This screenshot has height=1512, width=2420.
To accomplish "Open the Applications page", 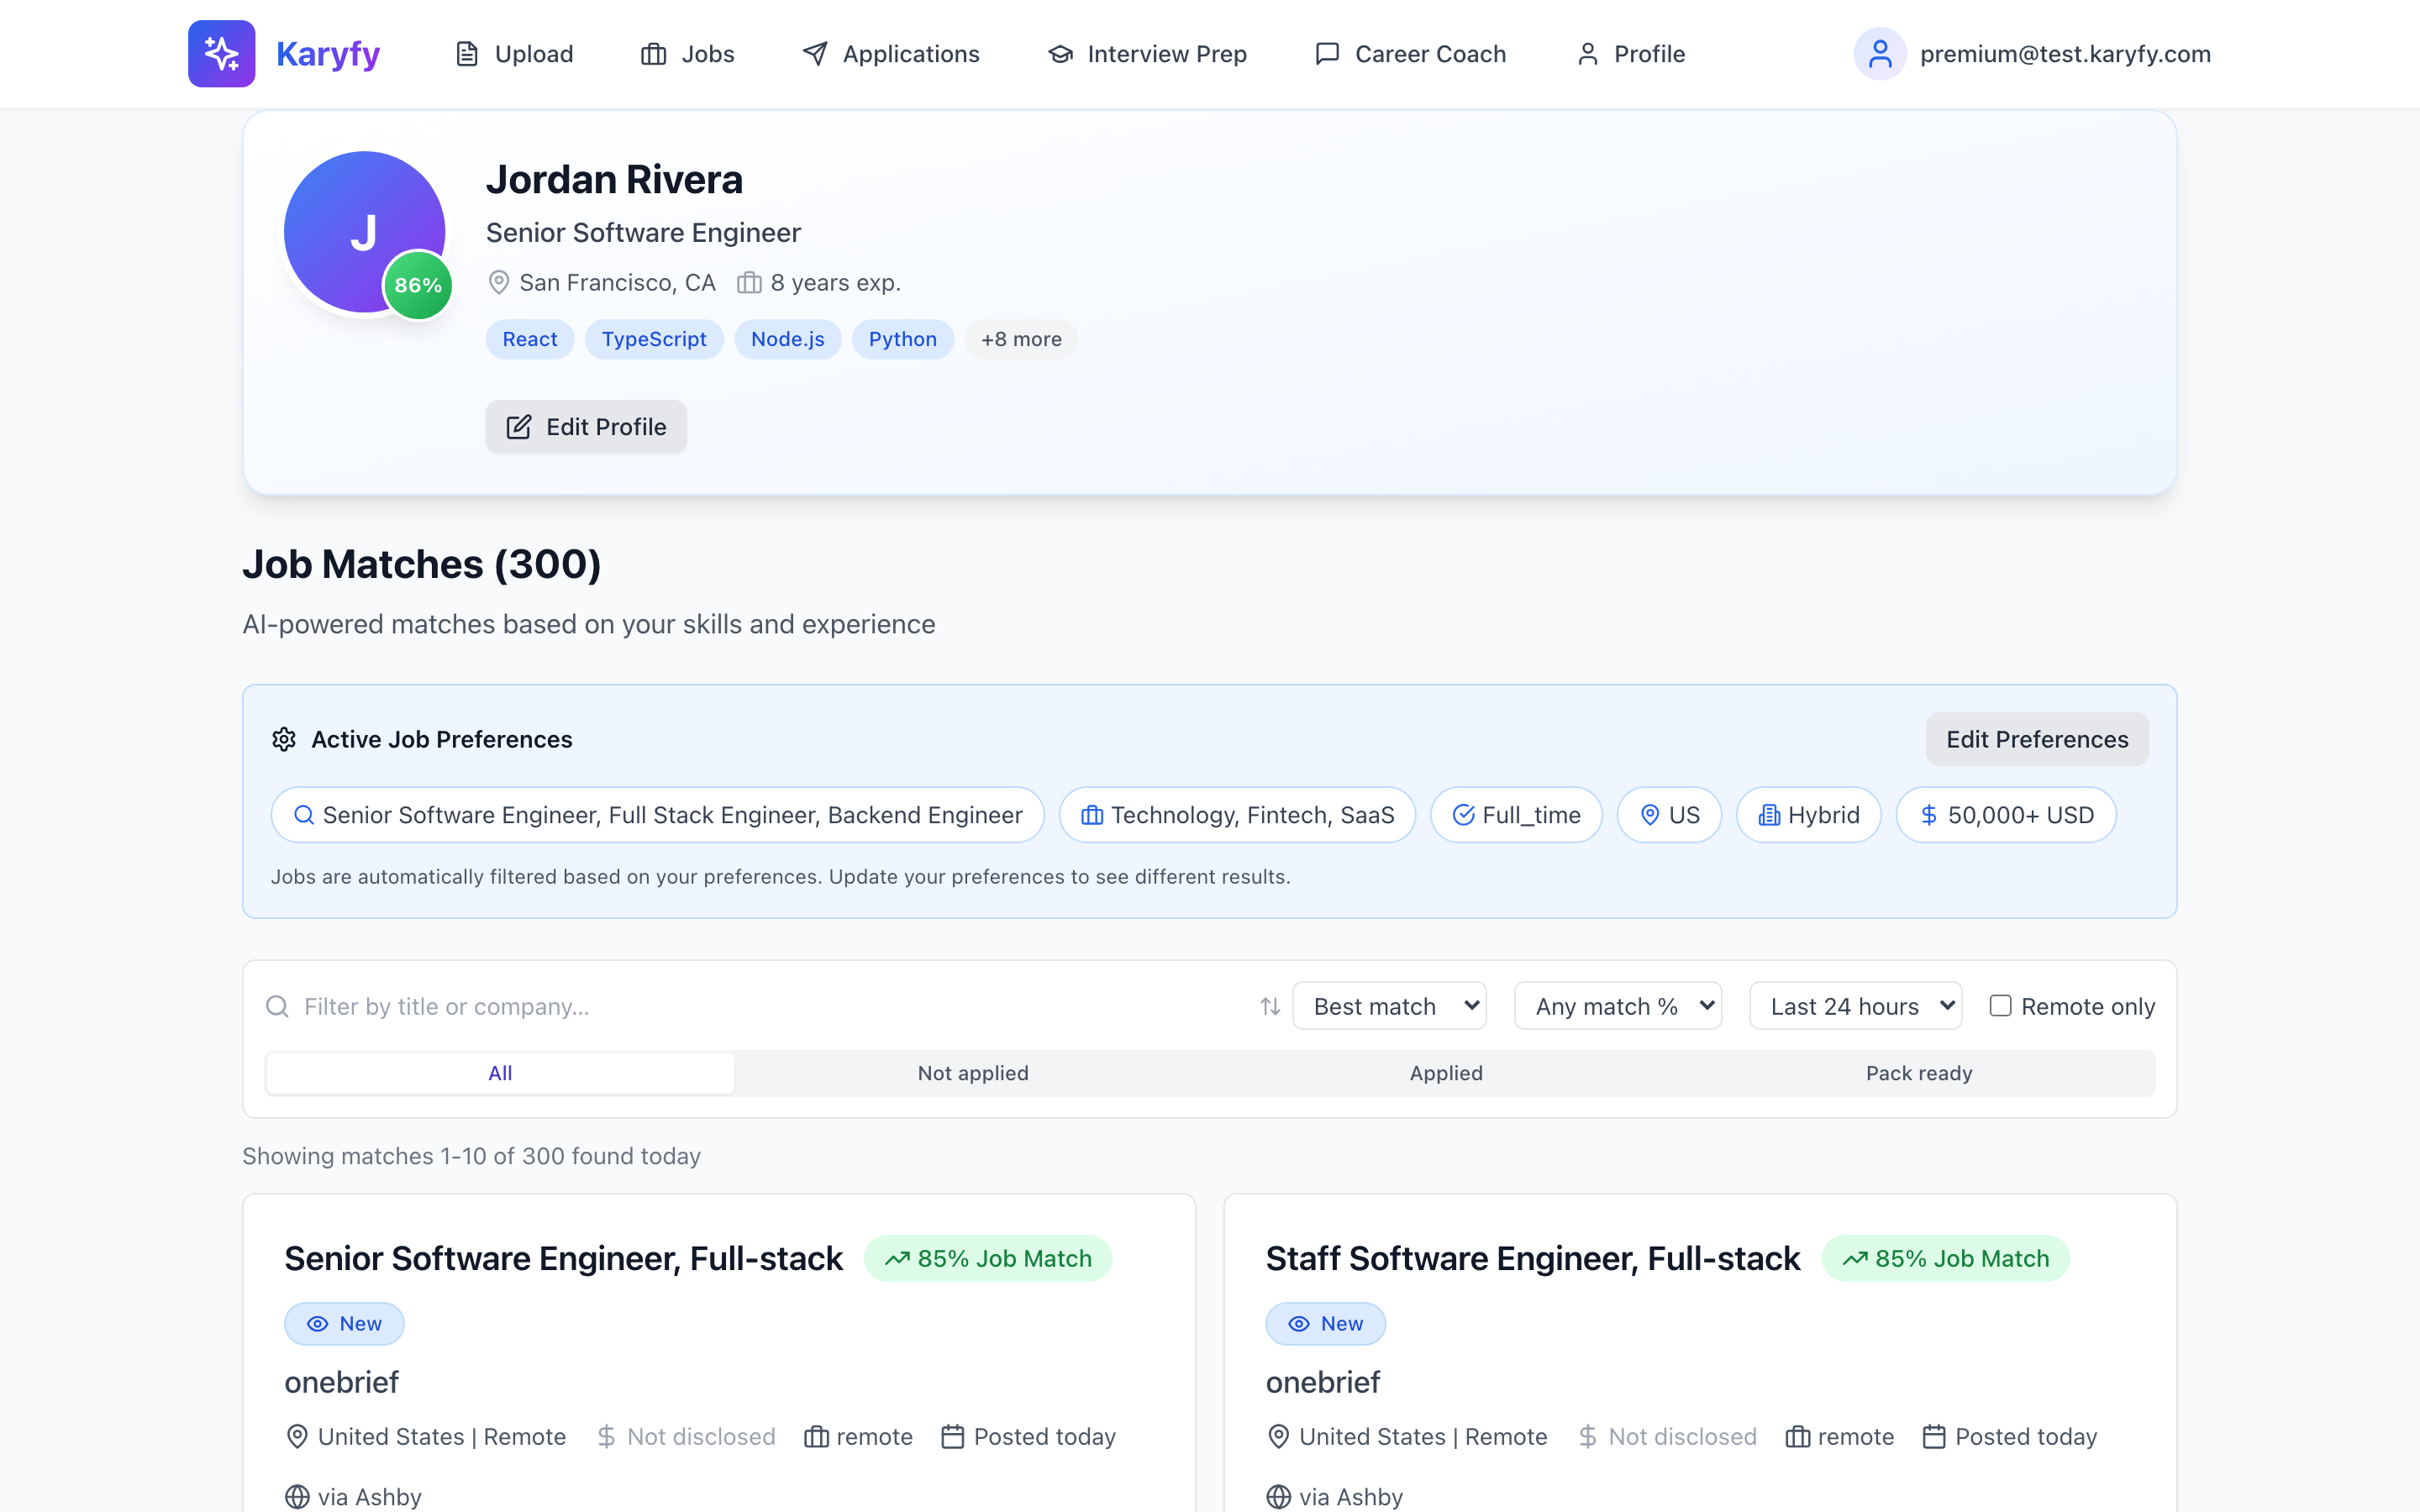I will (x=891, y=54).
